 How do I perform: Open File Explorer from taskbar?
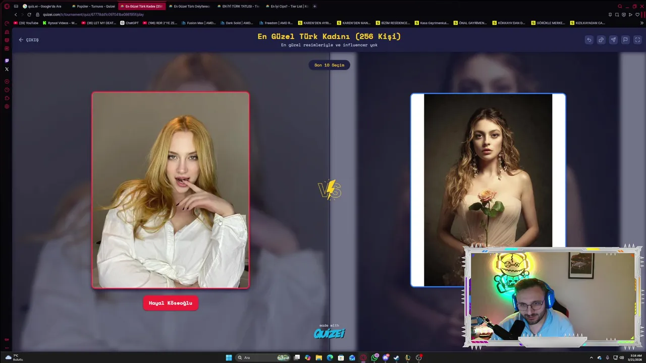click(x=319, y=357)
